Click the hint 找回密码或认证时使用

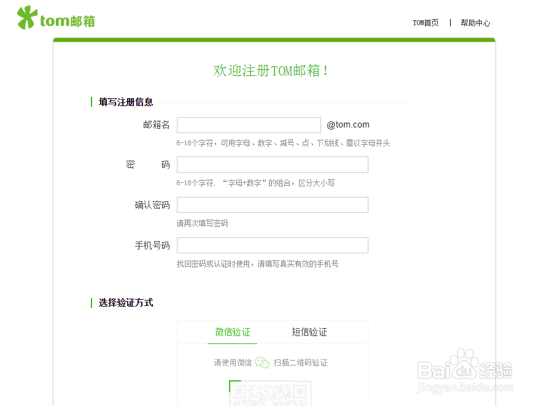click(x=257, y=264)
